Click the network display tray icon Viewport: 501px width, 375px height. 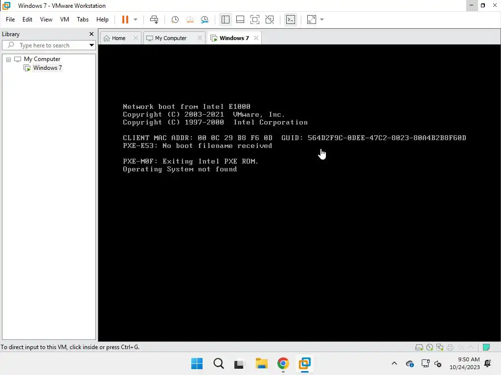click(425, 363)
